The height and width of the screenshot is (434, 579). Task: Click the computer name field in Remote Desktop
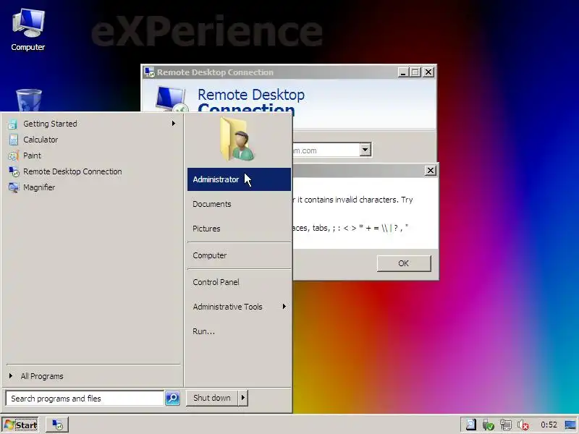click(x=327, y=150)
